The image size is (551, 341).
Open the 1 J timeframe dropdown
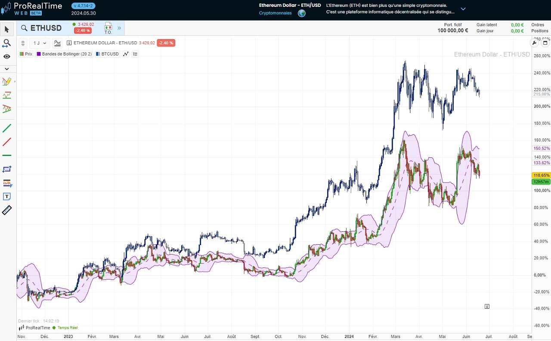click(x=40, y=43)
